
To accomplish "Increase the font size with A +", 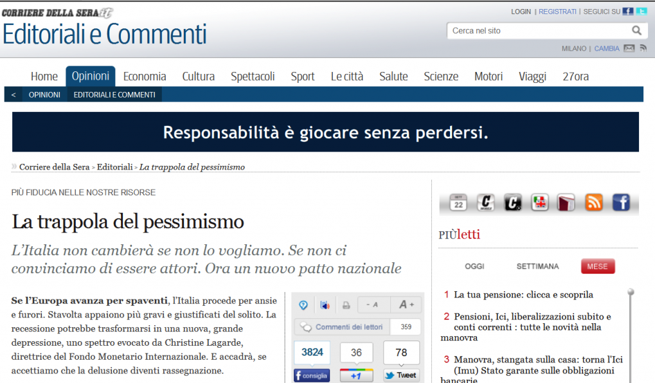I will point(406,305).
